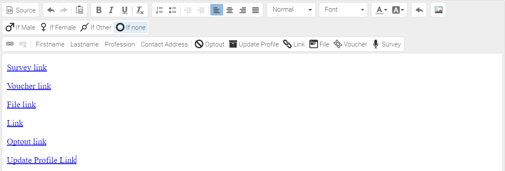
Task: Open the Normal paragraph format dropdown
Action: tap(291, 10)
